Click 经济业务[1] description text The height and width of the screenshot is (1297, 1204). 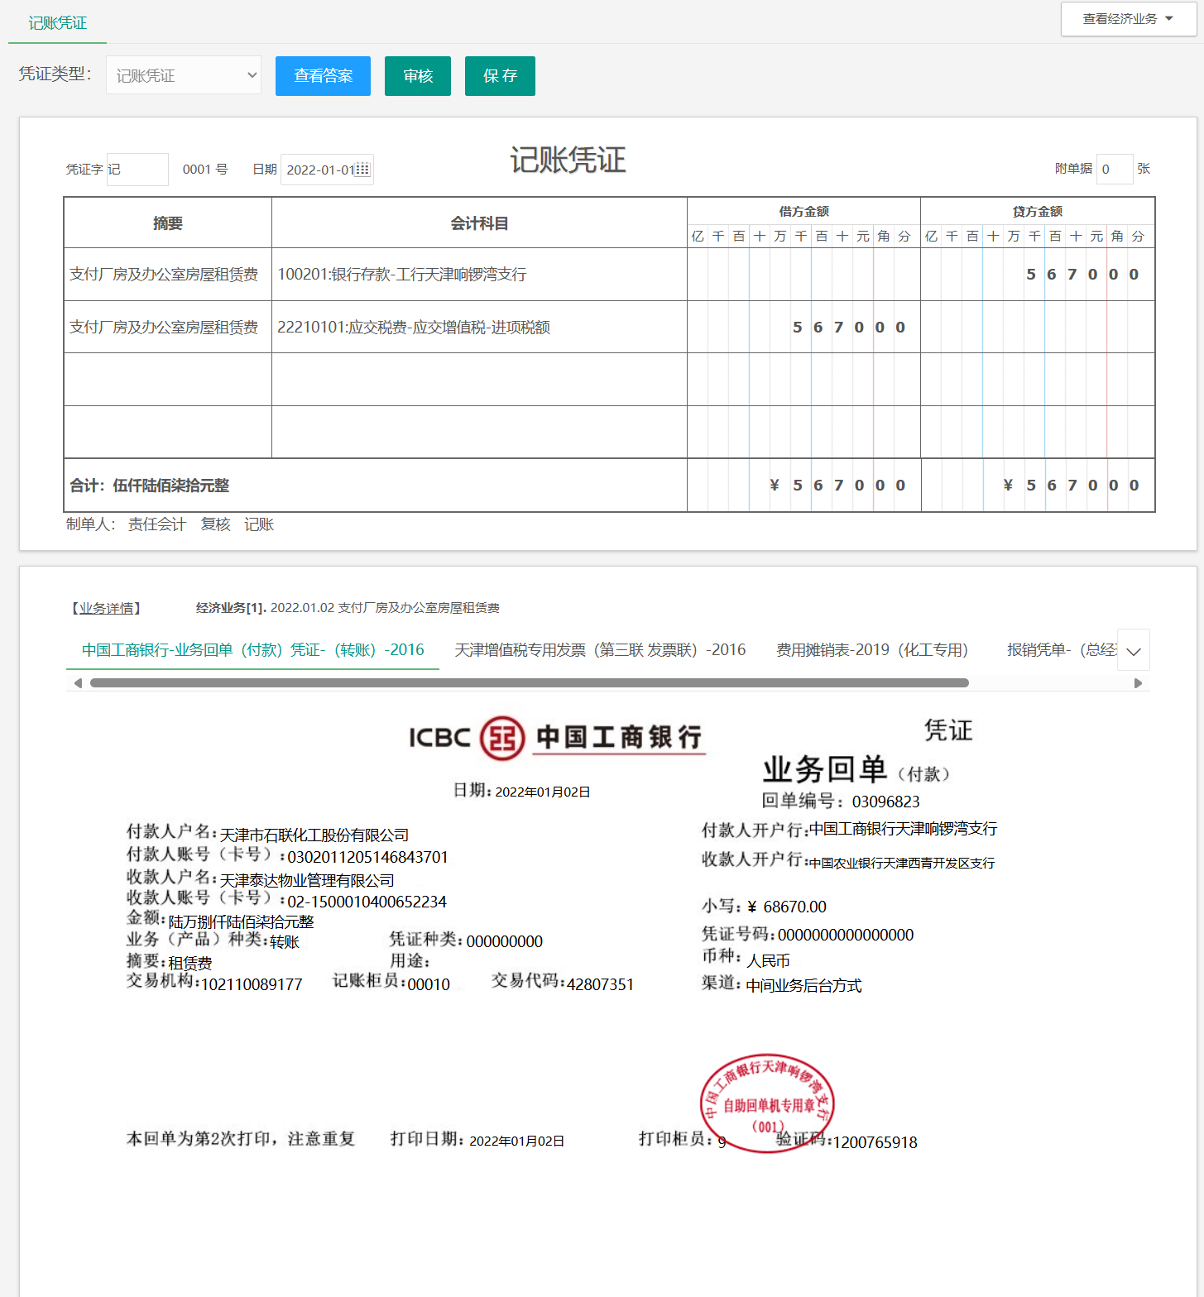pyautogui.click(x=348, y=608)
